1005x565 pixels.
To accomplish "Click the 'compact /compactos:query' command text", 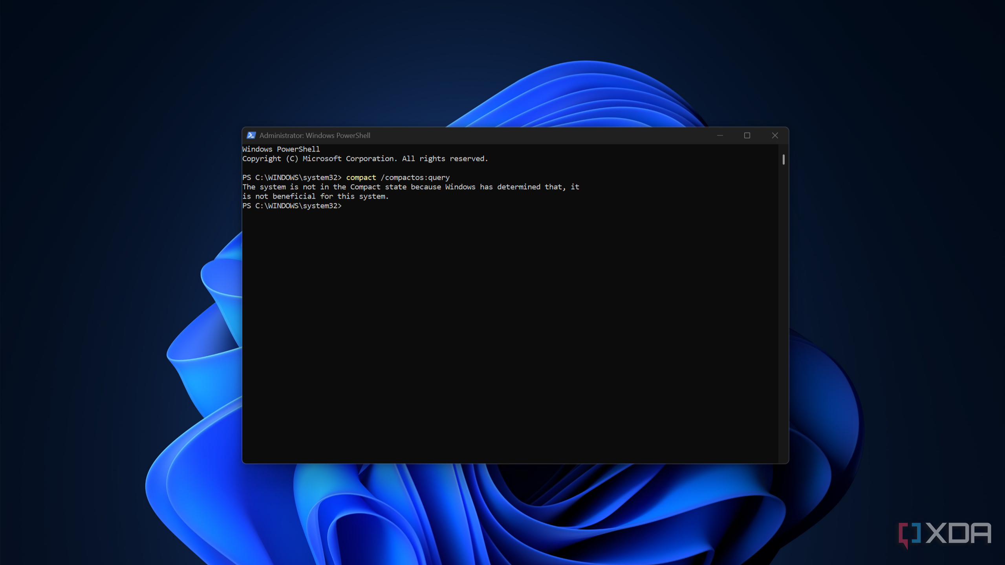I will [x=397, y=177].
